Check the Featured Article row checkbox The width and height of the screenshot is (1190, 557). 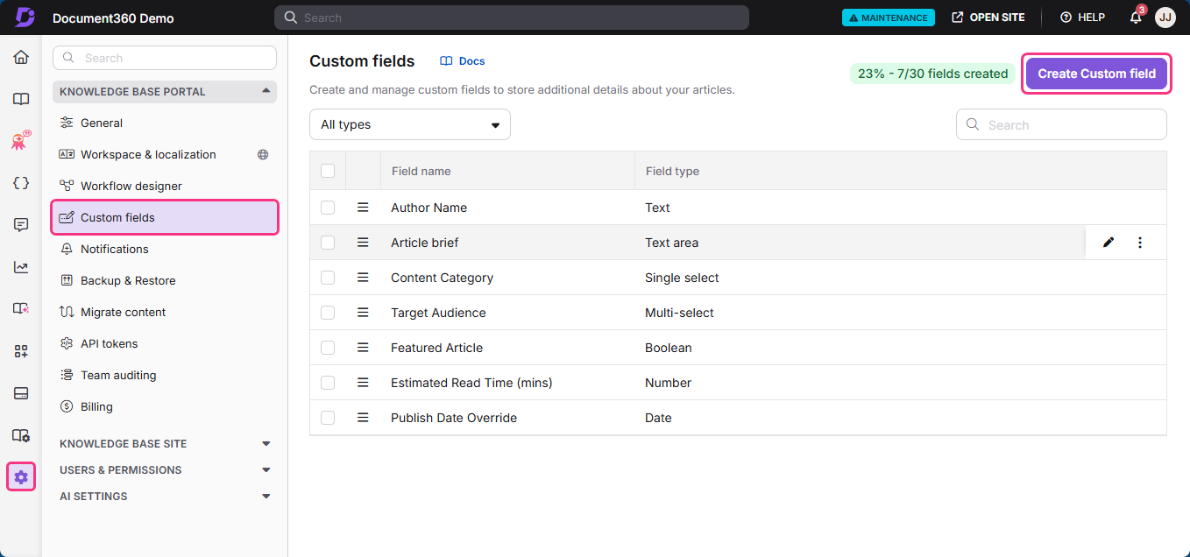pyautogui.click(x=328, y=348)
